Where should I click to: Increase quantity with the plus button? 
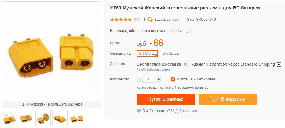[158, 79]
